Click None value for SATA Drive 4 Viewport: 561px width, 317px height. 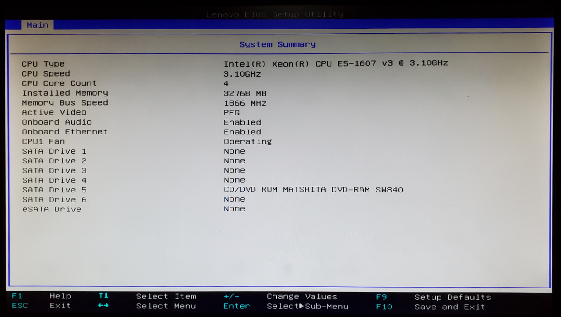coord(234,180)
